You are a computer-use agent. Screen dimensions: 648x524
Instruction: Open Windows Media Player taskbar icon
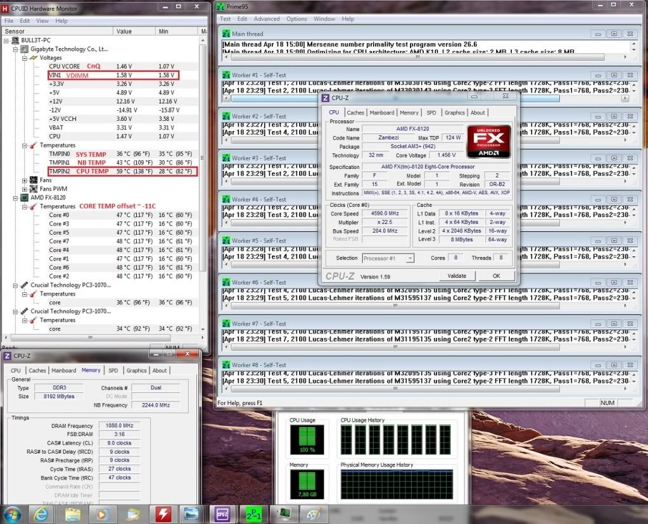(x=102, y=515)
